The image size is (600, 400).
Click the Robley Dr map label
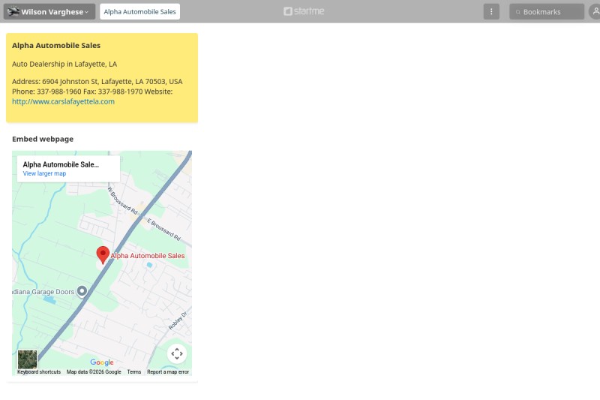pos(178,320)
